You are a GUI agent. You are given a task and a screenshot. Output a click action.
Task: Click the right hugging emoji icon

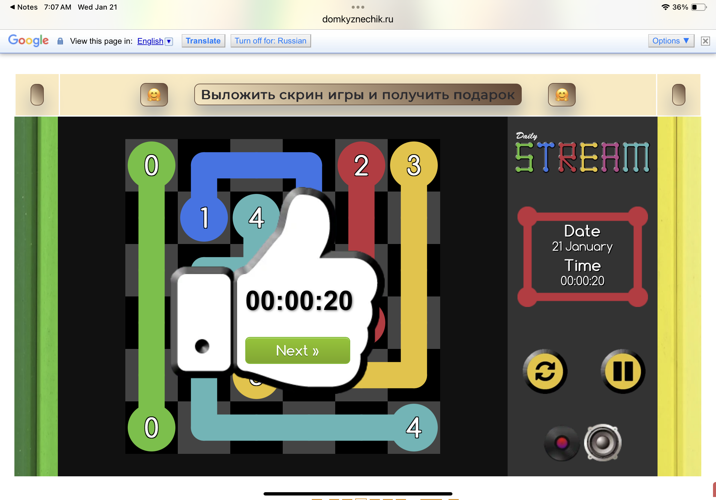(x=562, y=95)
